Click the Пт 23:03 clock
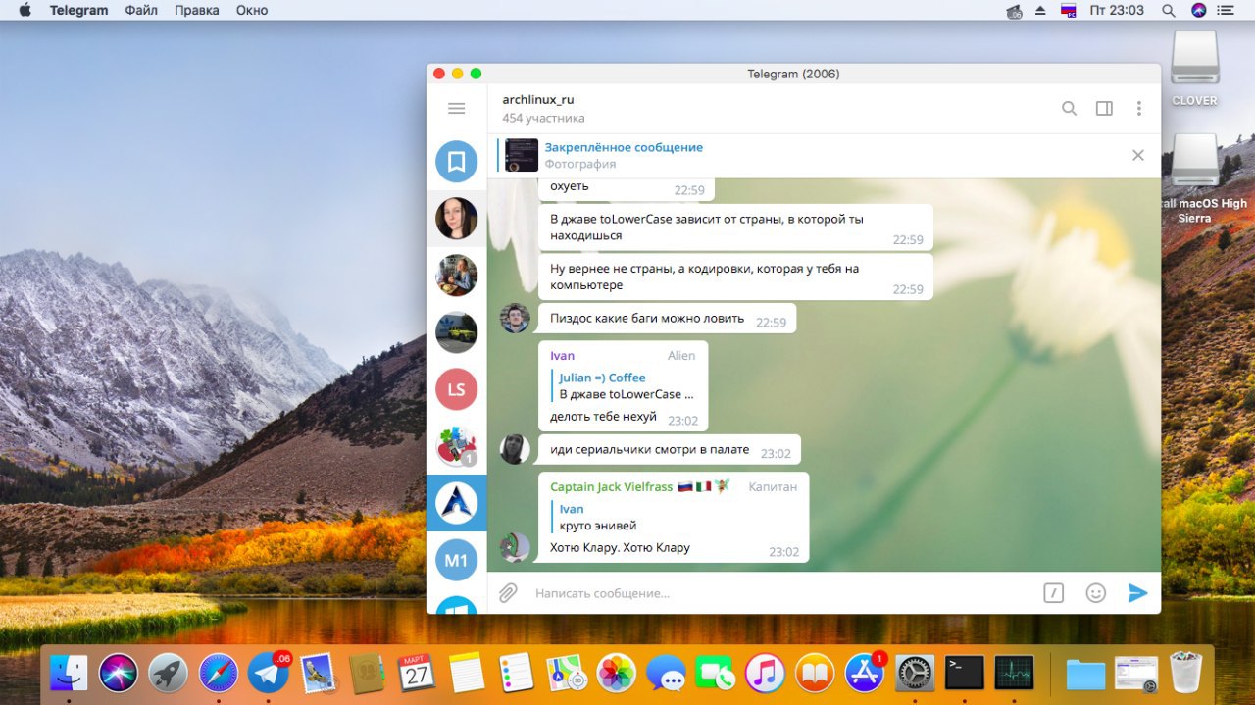Viewport: 1255px width, 705px height. coord(1117,10)
